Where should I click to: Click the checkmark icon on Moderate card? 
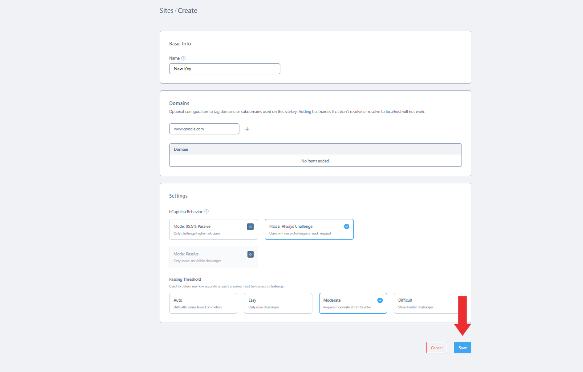click(380, 300)
